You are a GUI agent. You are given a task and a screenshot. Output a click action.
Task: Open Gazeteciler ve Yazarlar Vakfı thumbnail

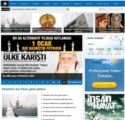point(47,23)
